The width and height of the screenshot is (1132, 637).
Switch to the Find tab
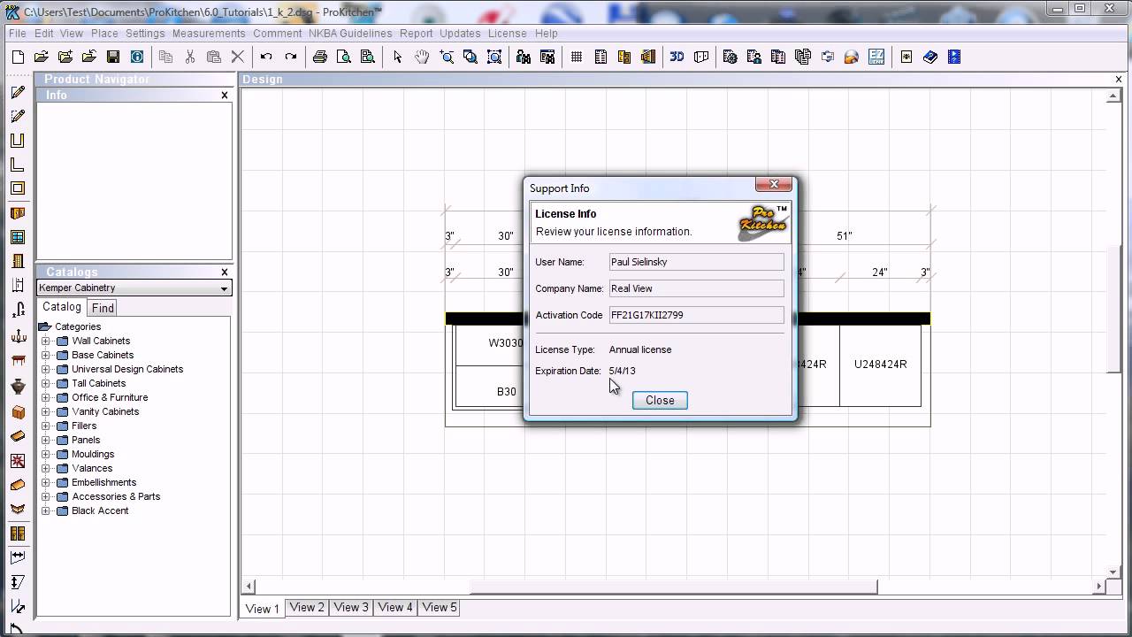click(x=103, y=308)
